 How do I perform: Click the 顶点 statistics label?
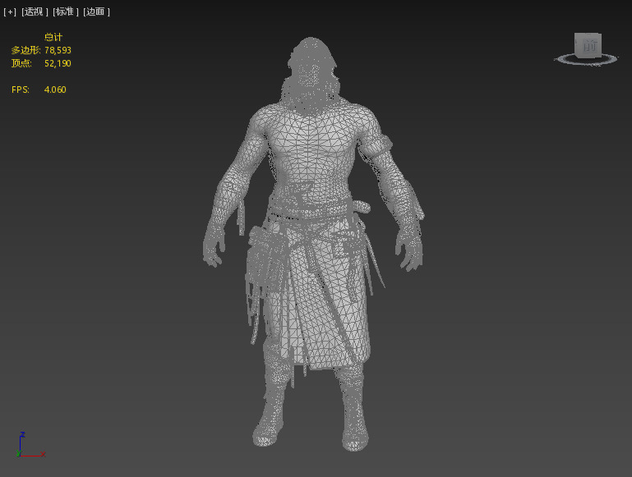tap(21, 63)
